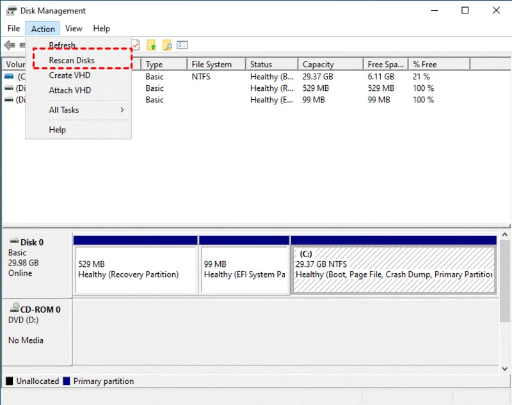
Task: Click the up-arrow folder toolbar icon
Action: [x=150, y=45]
